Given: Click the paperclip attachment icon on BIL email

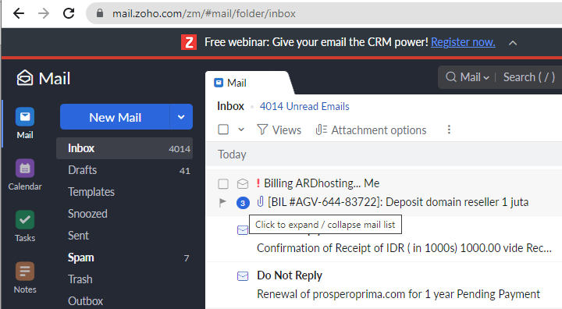Looking at the screenshot, I should coord(261,201).
